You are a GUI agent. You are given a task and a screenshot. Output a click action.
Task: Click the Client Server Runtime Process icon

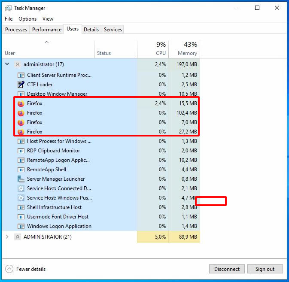click(21, 75)
